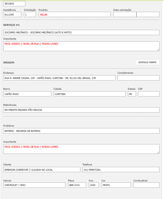Select the Solicitação number field

point(30,15)
